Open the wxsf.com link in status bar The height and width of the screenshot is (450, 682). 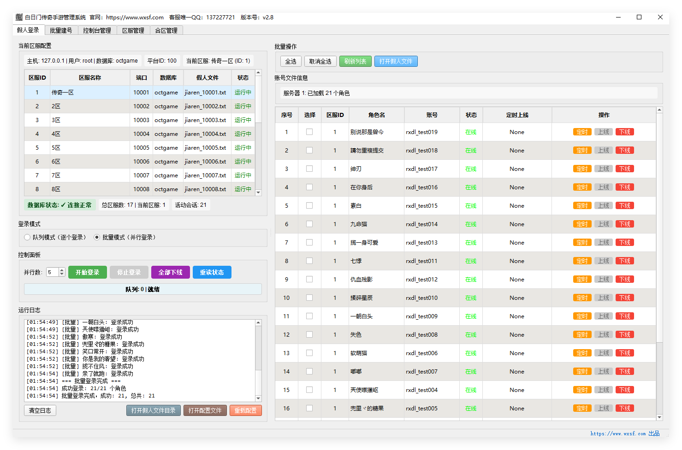(x=618, y=433)
